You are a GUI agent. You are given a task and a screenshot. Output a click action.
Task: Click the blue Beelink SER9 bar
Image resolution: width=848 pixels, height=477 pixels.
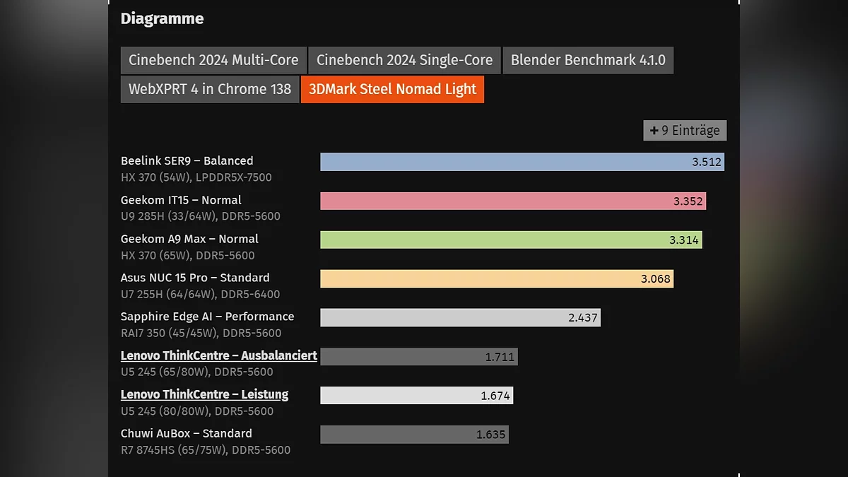point(522,162)
